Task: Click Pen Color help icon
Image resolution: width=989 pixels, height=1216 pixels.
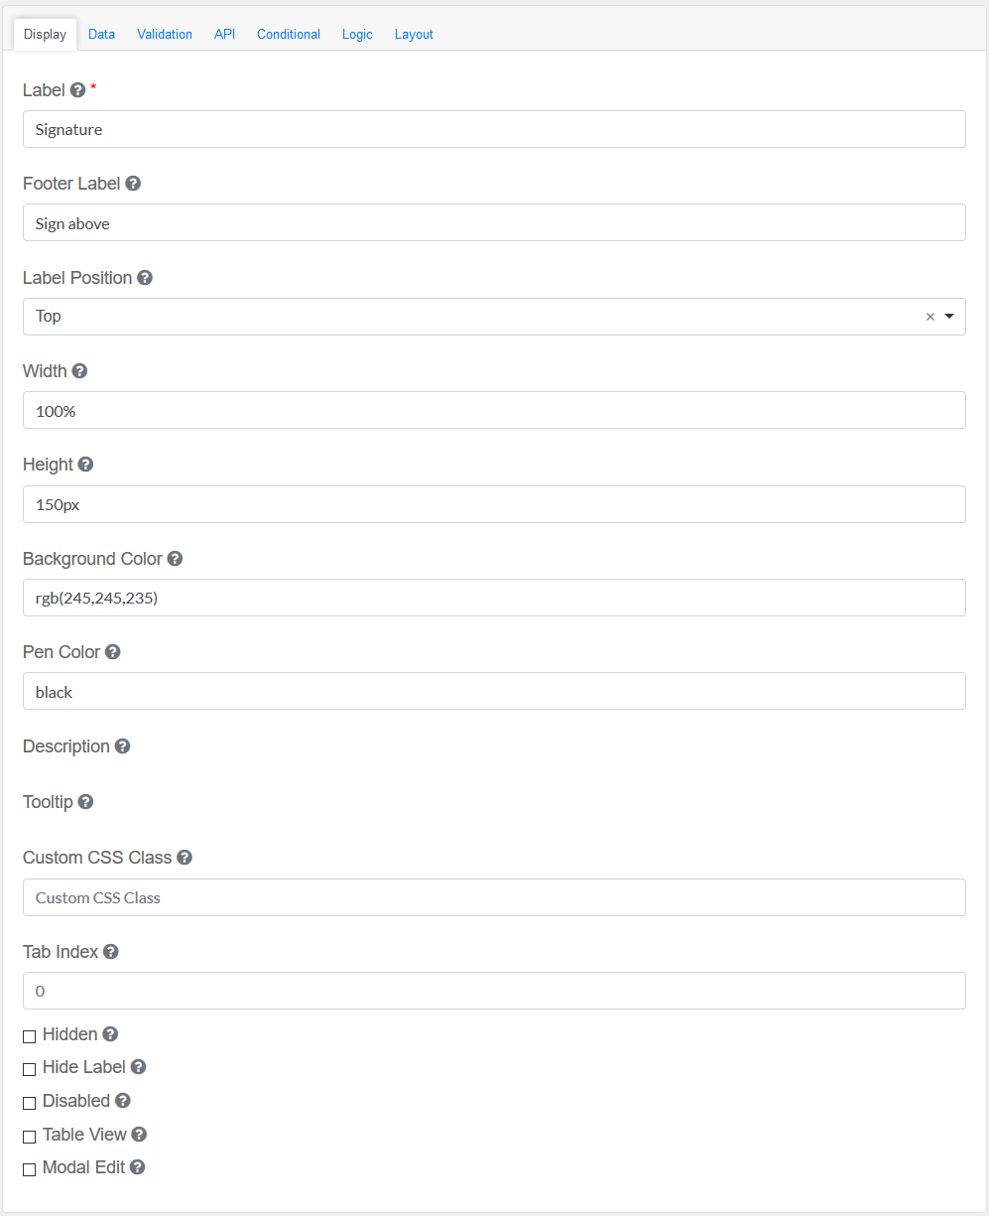Action: [x=113, y=652]
